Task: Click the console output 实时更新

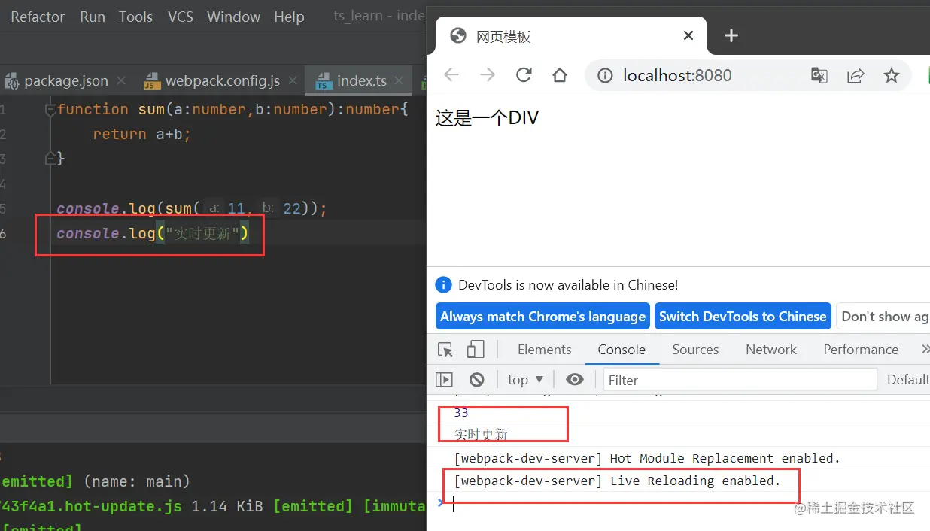Action: pos(481,434)
